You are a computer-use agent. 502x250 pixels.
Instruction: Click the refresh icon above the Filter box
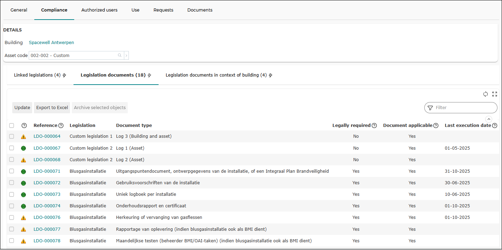click(x=486, y=94)
